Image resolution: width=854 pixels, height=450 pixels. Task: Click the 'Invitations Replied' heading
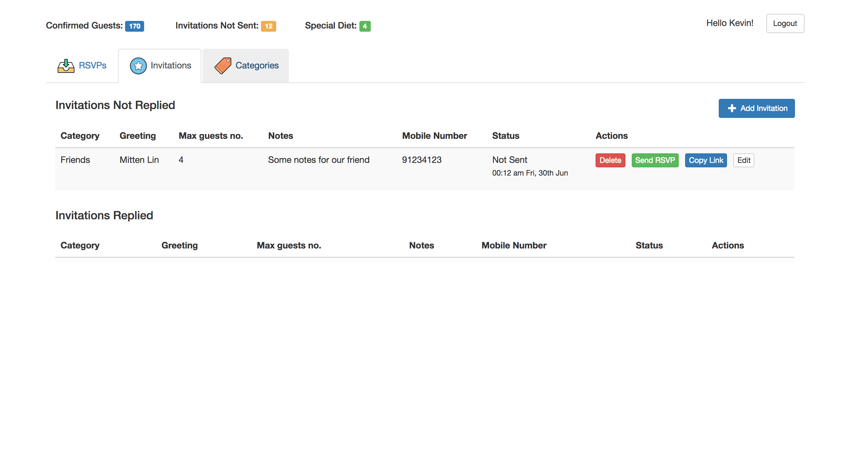point(104,215)
